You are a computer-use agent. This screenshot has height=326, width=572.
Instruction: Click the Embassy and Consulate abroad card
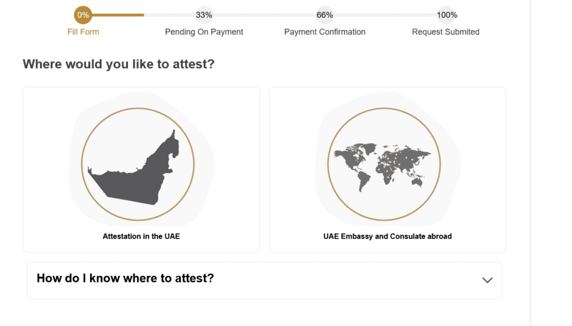pos(388,169)
